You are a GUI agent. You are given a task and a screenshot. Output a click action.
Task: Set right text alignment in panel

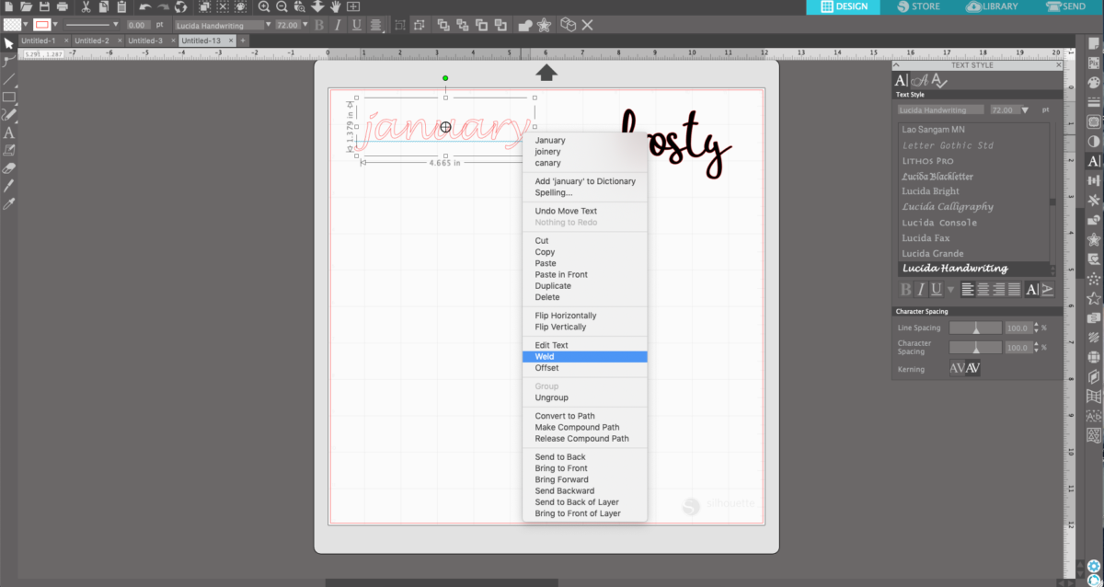(x=999, y=289)
